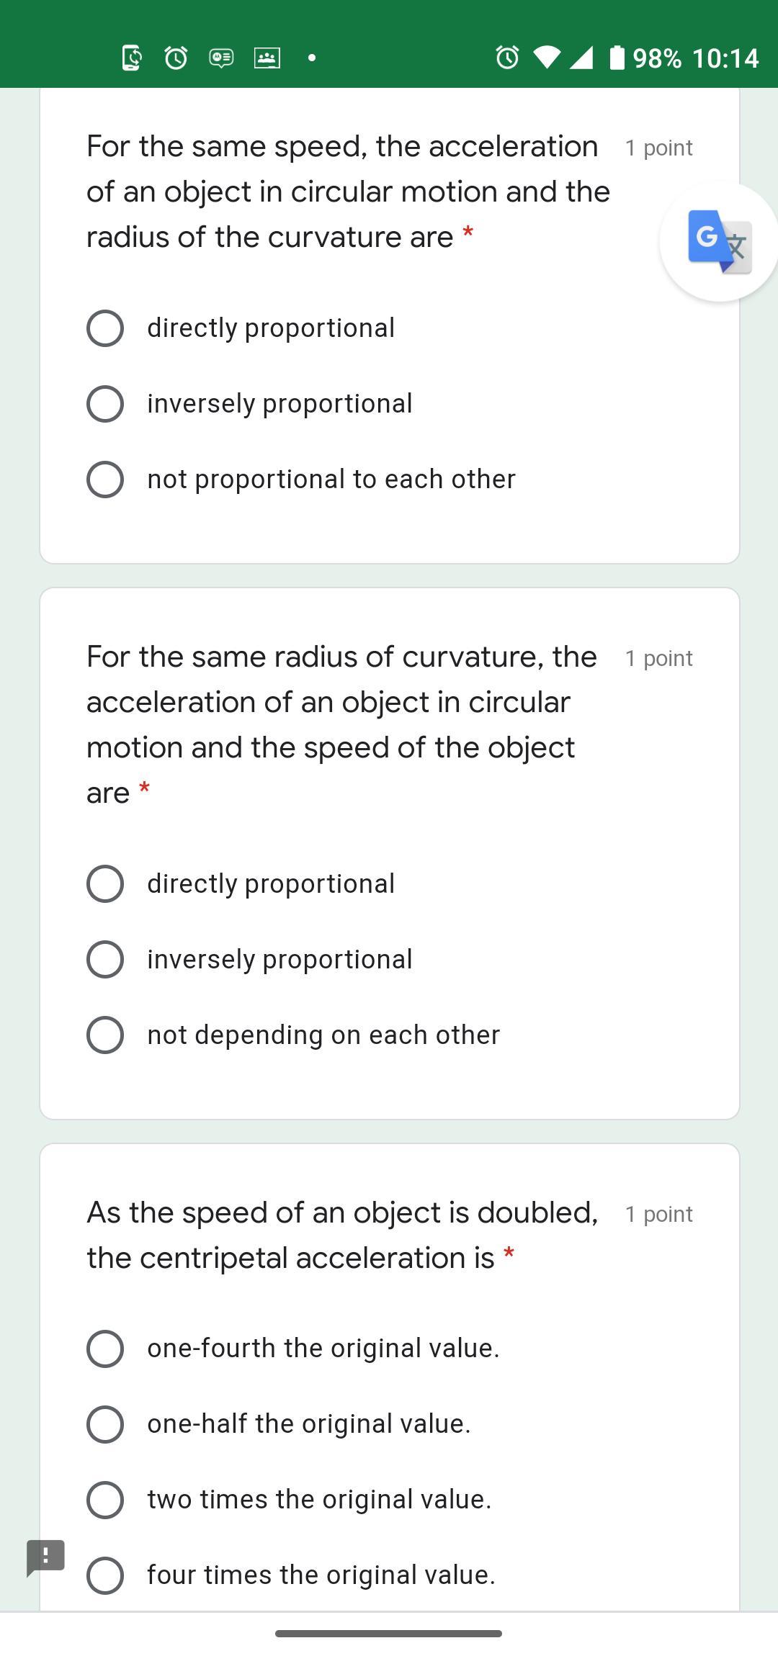Select 'directly proportional' for radius of curvature question
Viewport: 778px width, 1656px height.
(x=105, y=328)
